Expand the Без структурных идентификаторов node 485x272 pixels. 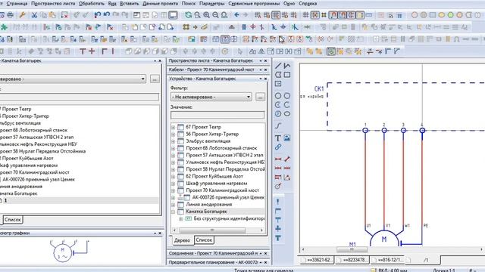click(x=181, y=219)
